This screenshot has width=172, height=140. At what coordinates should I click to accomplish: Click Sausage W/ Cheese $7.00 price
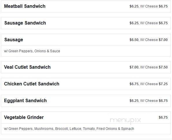click(154, 40)
